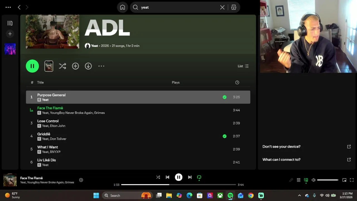Screen dimensions: 357x201
Task: Open the sidebar playlist thumbnail
Action: [10, 49]
